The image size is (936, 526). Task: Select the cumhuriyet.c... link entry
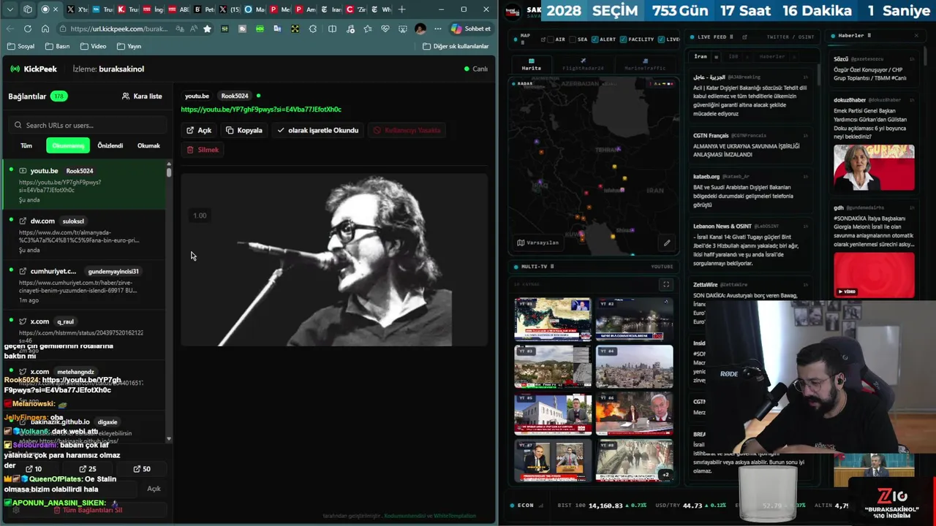pos(84,286)
